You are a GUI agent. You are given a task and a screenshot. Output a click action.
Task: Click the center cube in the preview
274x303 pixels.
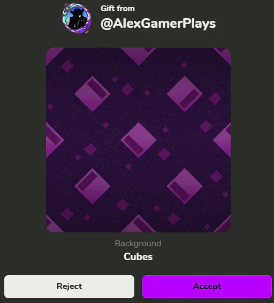pos(139,140)
